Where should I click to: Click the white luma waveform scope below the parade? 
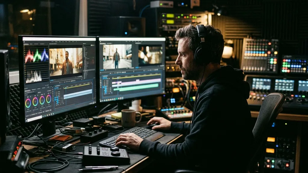pos(34,76)
